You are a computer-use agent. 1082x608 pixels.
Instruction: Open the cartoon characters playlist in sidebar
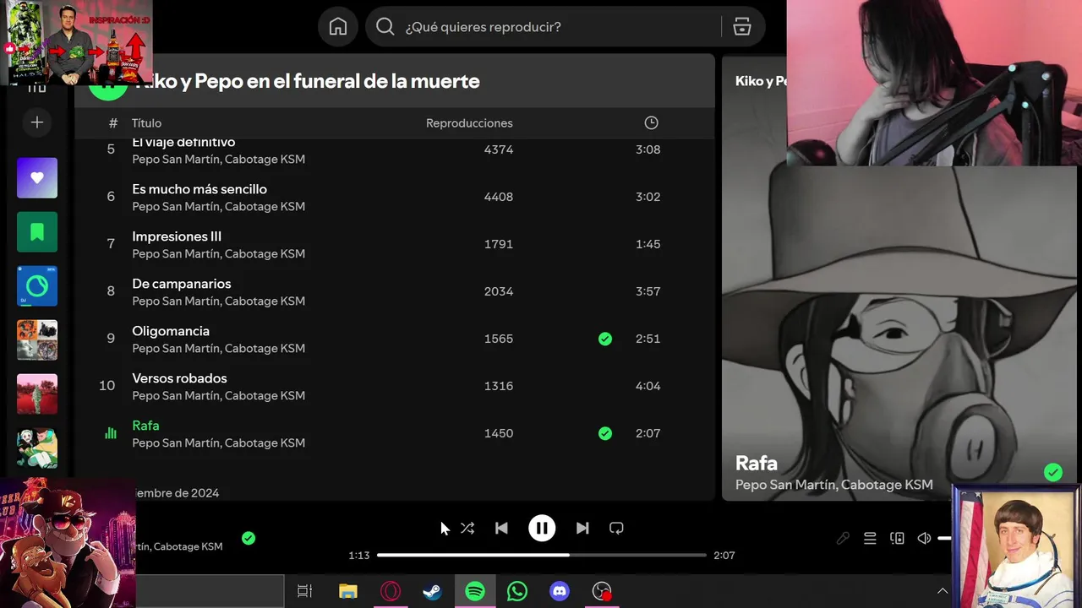pos(37,448)
